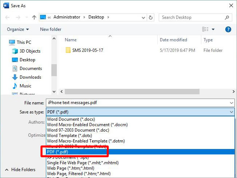The height and width of the screenshot is (178, 237).
Task: Select 3D Objects in the sidebar
Action: (30, 51)
